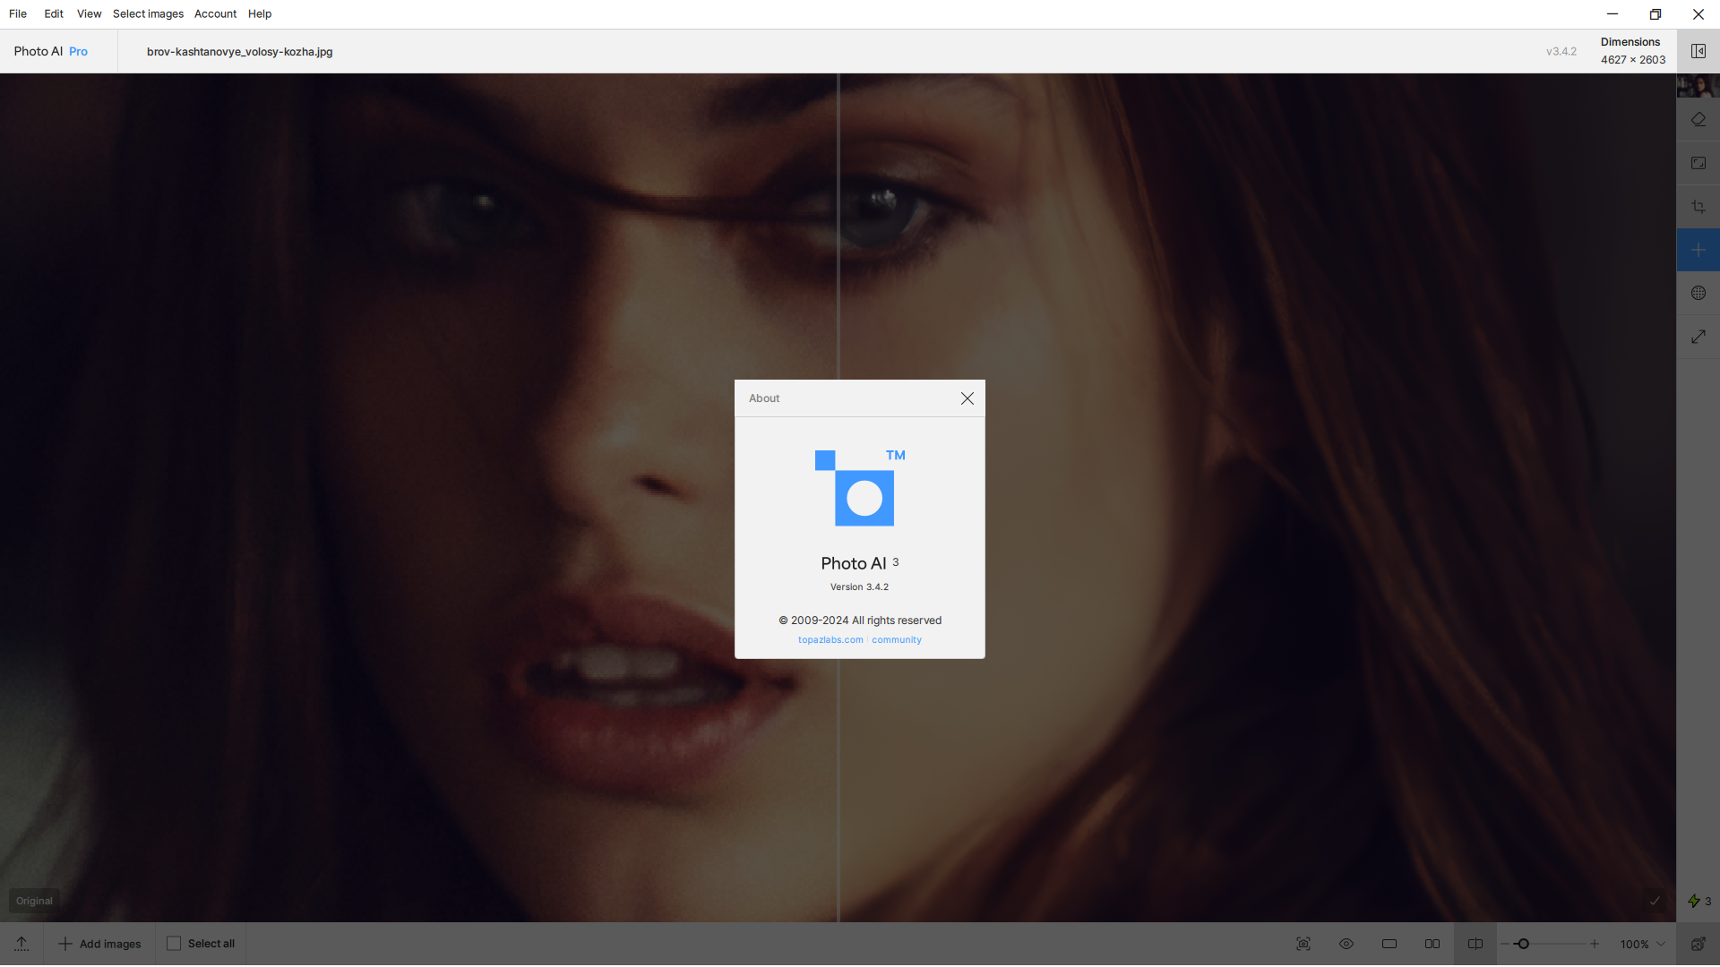1720x967 pixels.
Task: Expand the 100% zoom dropdown
Action: point(1643,944)
